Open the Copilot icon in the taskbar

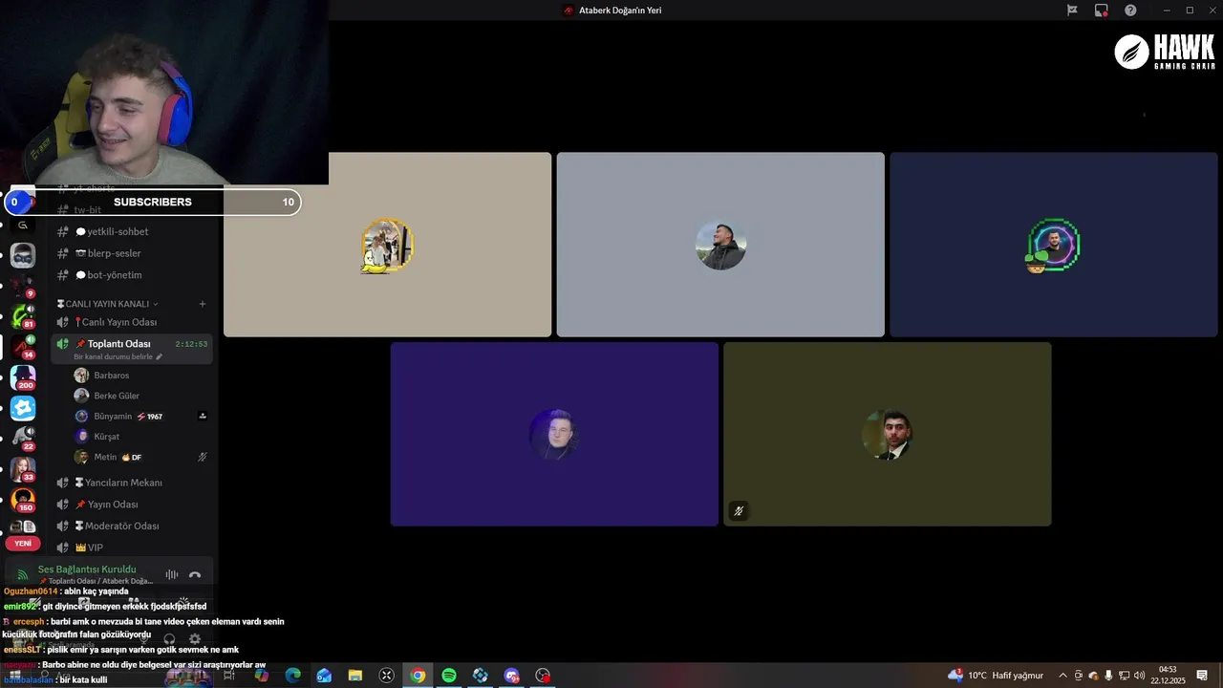[x=262, y=676]
